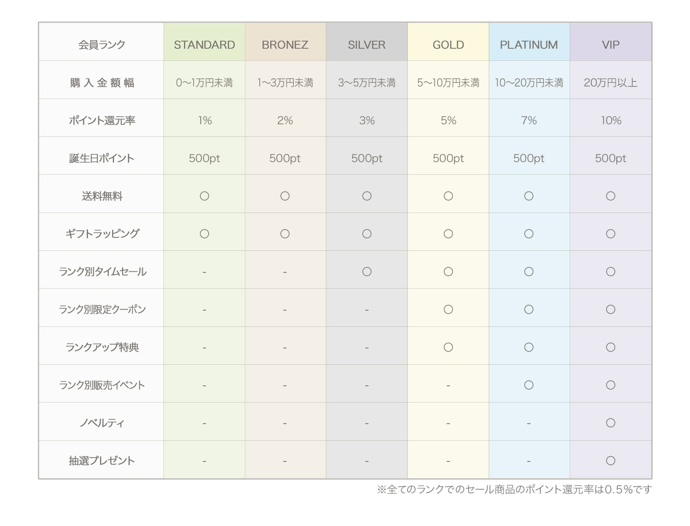Click the 会員ランク header cell
Image resolution: width=690 pixels, height=526 pixels.
point(102,45)
